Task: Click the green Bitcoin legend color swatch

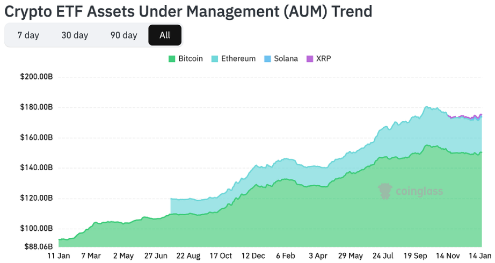Action: [172, 59]
